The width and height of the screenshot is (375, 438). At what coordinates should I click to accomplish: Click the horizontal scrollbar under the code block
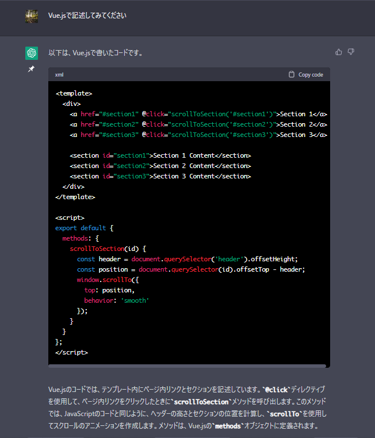187,366
